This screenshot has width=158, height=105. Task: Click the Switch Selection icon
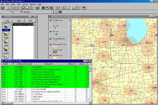tap(31, 8)
